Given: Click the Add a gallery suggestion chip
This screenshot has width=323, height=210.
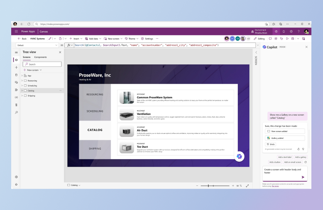Looking at the screenshot, I should pos(301,157).
